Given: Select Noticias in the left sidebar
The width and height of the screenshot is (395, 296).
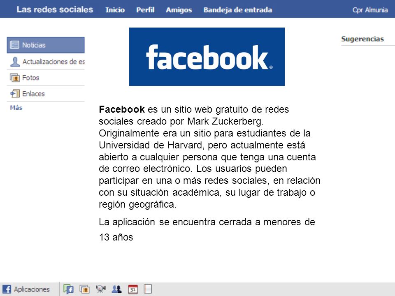Looking at the screenshot, I should [46, 45].
